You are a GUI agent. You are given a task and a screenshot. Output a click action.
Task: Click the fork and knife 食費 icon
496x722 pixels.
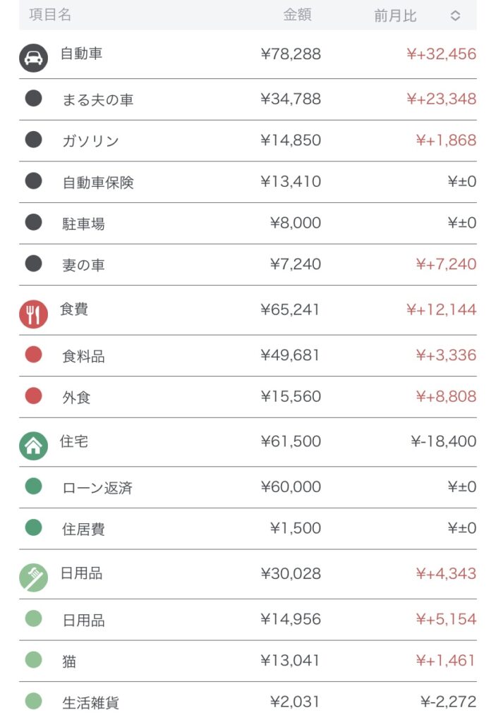point(33,314)
